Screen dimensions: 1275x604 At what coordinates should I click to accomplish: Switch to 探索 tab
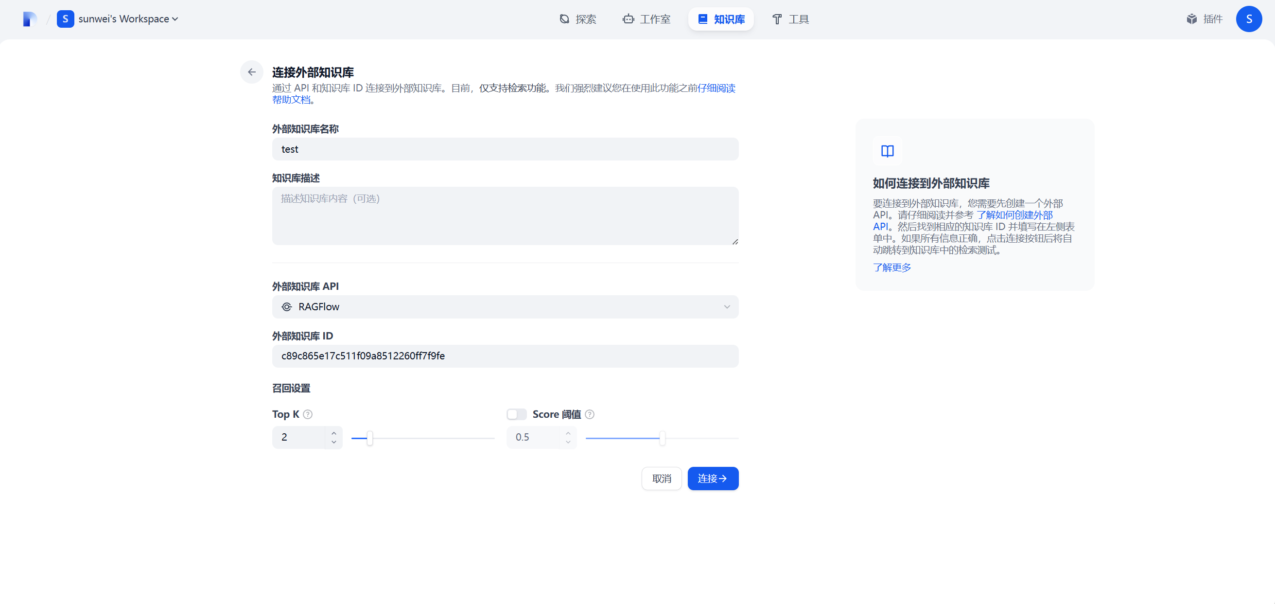click(577, 19)
